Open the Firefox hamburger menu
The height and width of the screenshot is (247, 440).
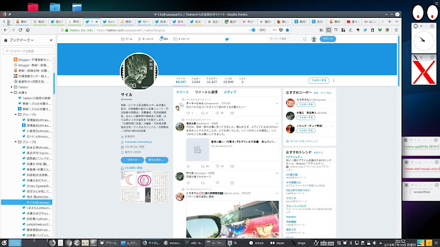click(396, 30)
